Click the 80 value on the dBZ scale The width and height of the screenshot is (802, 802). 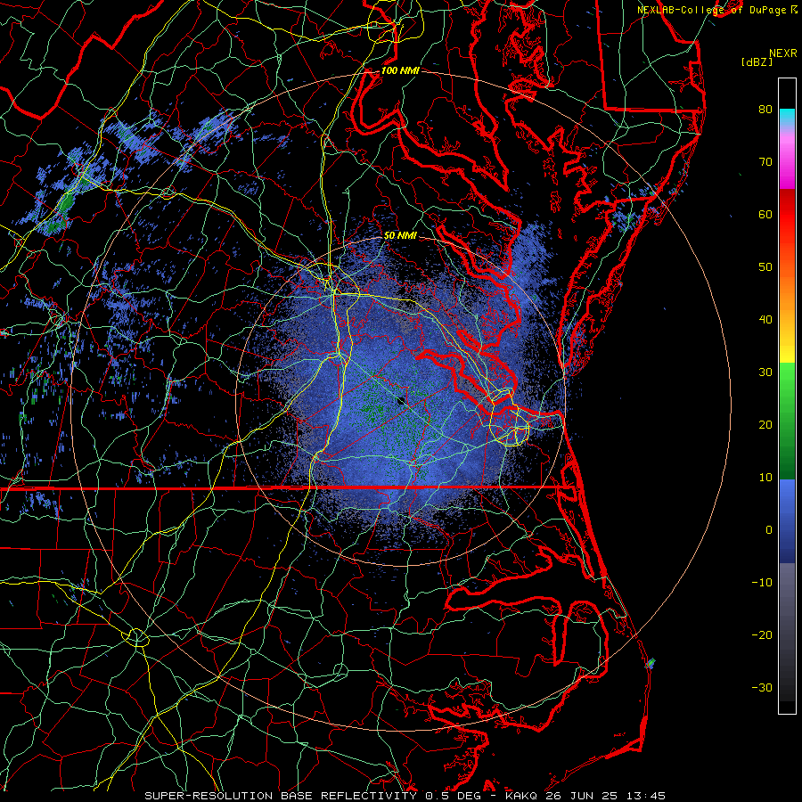click(x=765, y=109)
